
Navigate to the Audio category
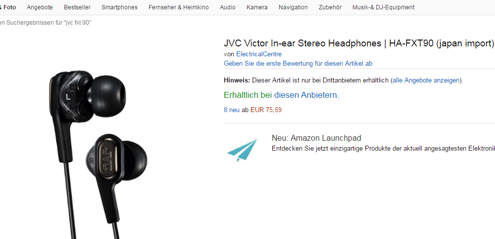(x=227, y=7)
